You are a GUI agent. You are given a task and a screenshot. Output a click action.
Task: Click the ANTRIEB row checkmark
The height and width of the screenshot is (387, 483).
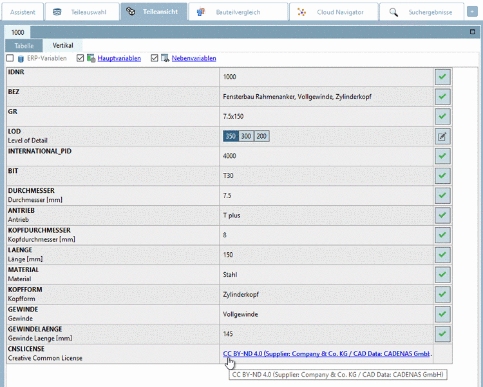442,215
